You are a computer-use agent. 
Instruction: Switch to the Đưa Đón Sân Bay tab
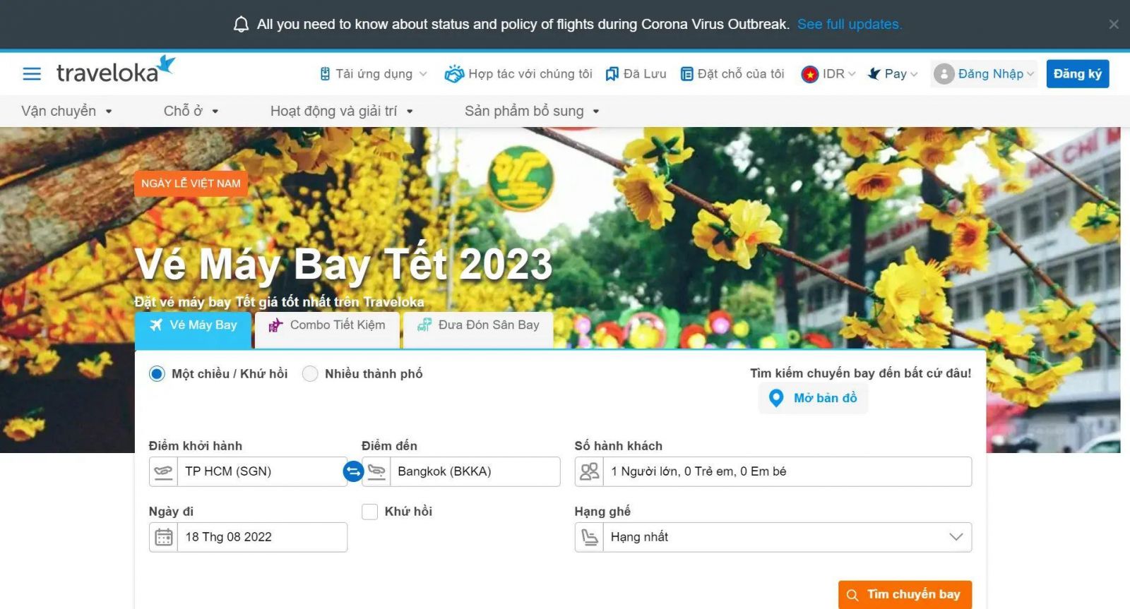(x=478, y=330)
